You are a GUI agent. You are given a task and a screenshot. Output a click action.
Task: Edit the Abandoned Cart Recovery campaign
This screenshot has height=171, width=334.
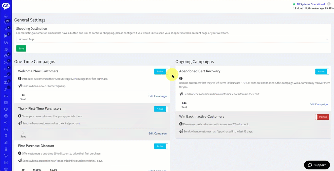click(x=319, y=104)
